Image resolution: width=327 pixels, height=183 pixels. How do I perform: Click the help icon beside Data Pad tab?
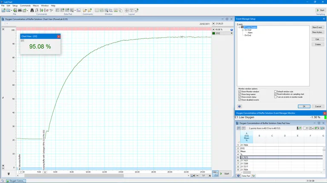[239, 175]
